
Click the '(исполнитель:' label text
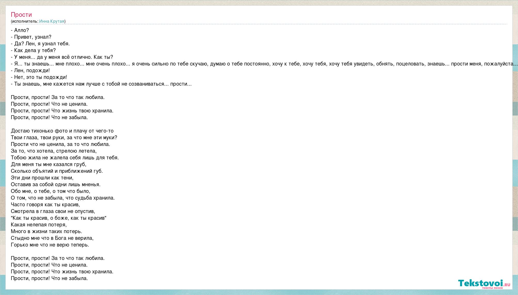tap(25, 21)
